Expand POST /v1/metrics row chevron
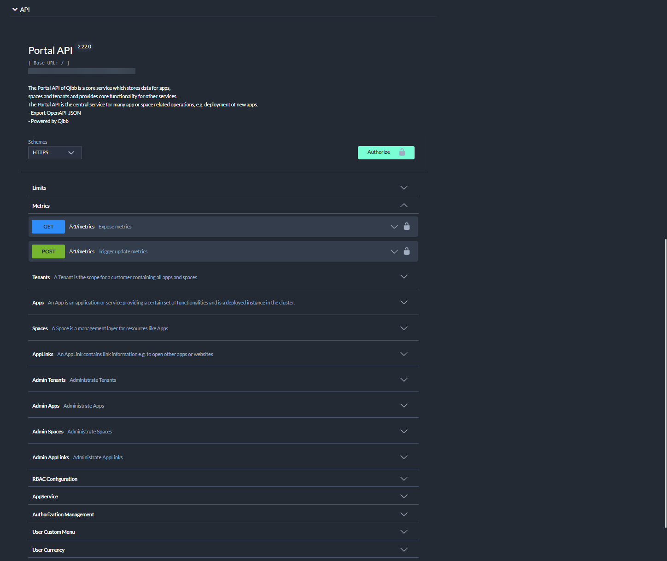 (394, 251)
